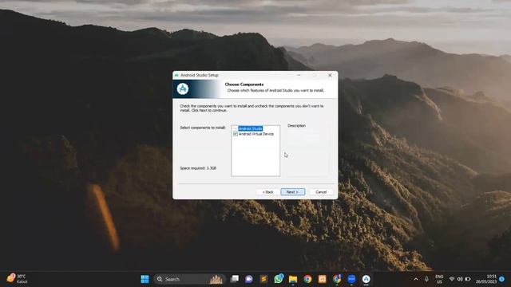The image size is (511, 287).
Task: Click the volume speaker icon in tray
Action: tap(460, 279)
